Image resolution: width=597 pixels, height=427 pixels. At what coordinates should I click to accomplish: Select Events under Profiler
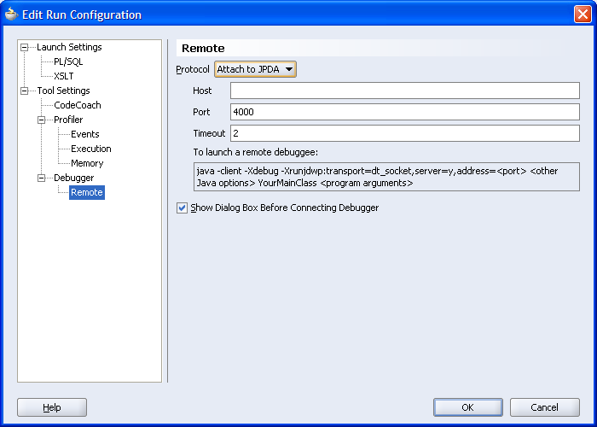[x=84, y=134]
